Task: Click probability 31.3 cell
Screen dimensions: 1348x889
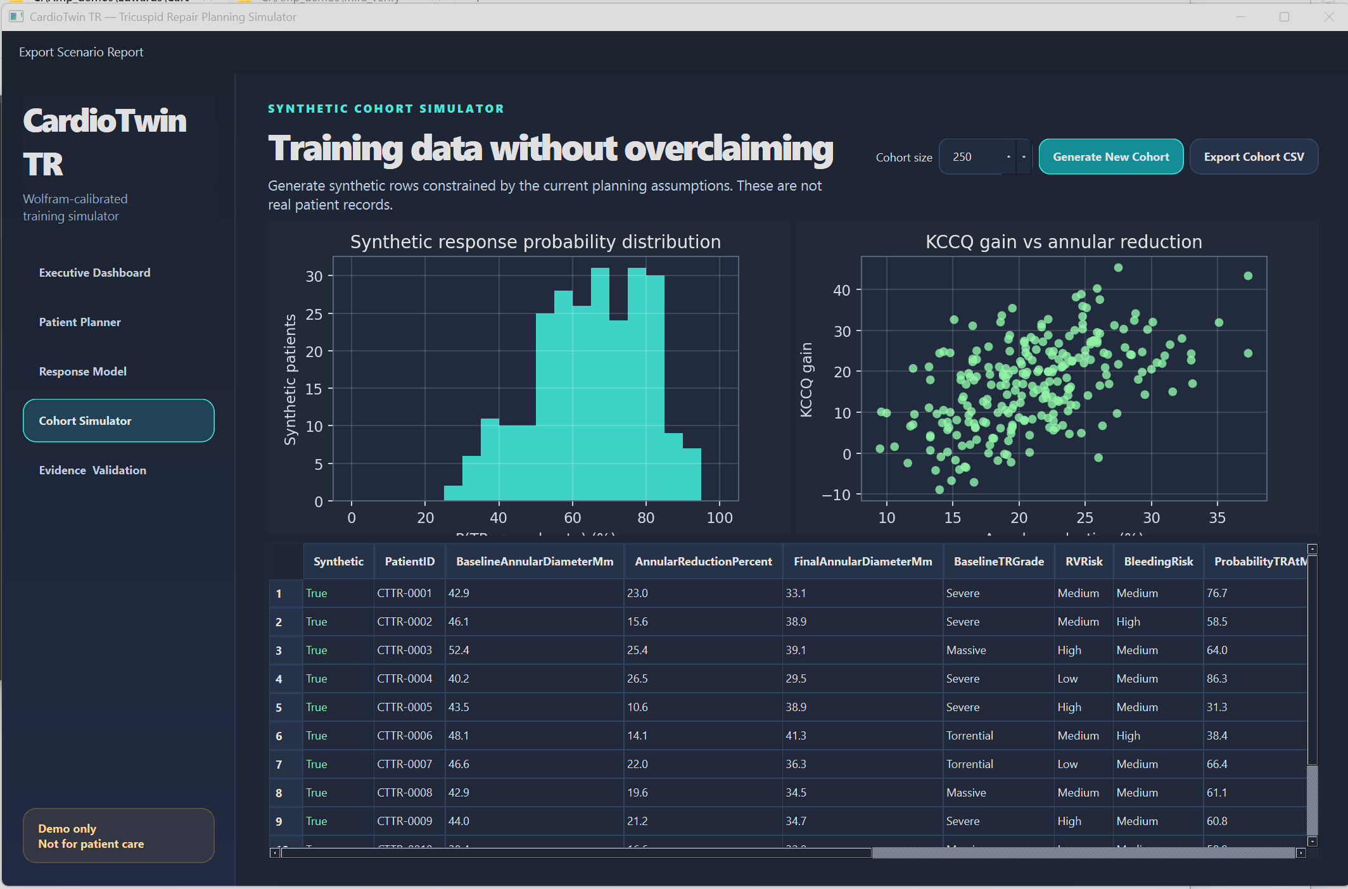Action: pos(1255,707)
